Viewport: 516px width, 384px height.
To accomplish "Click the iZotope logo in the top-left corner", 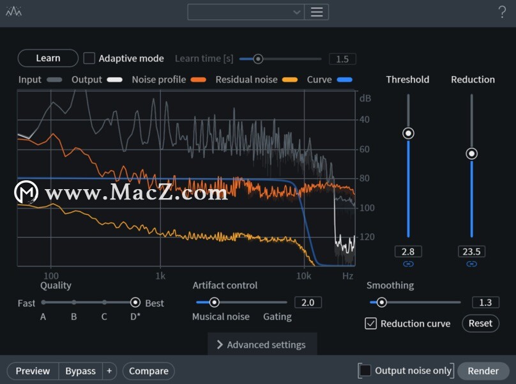I will [x=14, y=12].
